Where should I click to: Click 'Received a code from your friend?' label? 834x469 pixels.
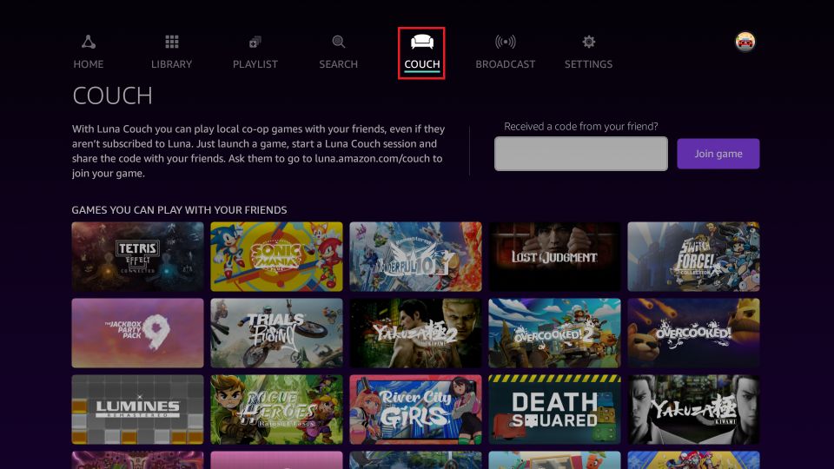click(x=581, y=127)
